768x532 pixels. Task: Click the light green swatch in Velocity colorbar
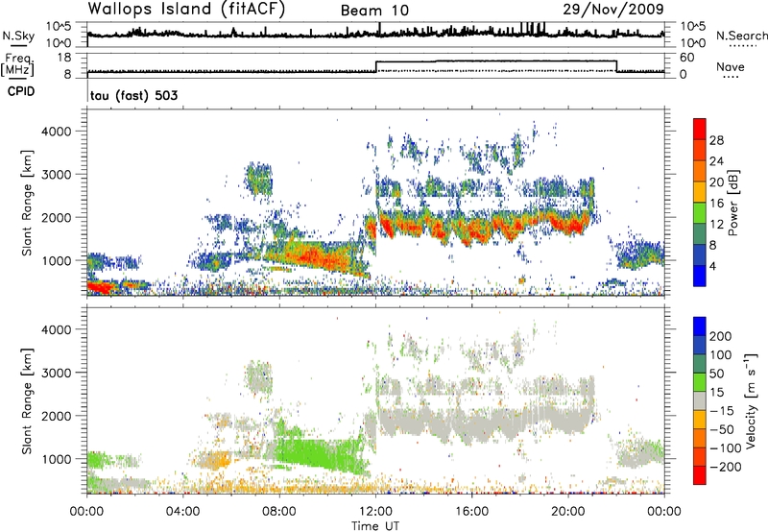(x=700, y=382)
